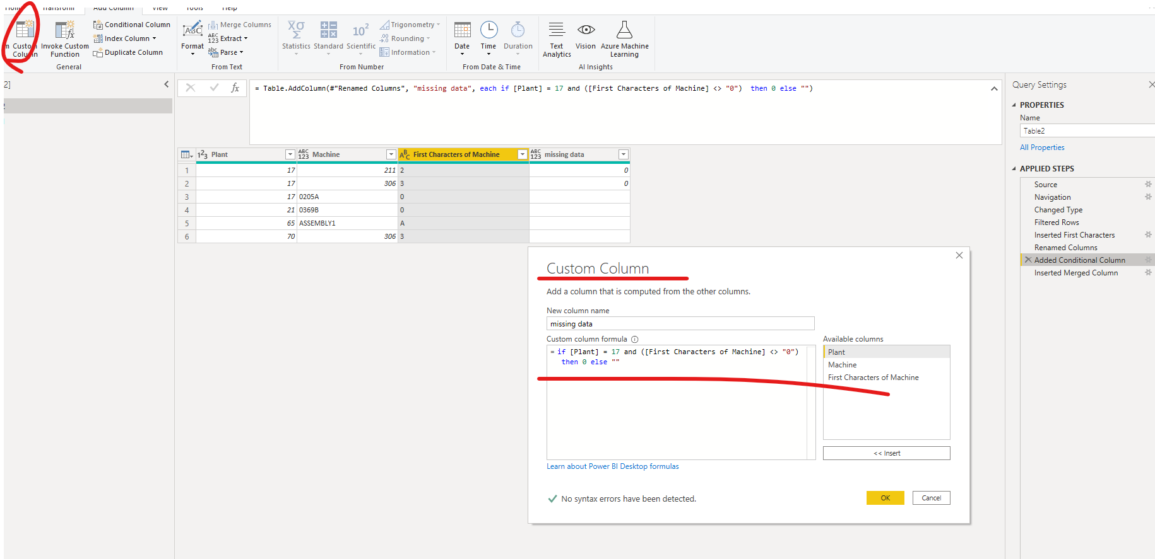Open the Invoke Custom Function tool

pyautogui.click(x=65, y=39)
